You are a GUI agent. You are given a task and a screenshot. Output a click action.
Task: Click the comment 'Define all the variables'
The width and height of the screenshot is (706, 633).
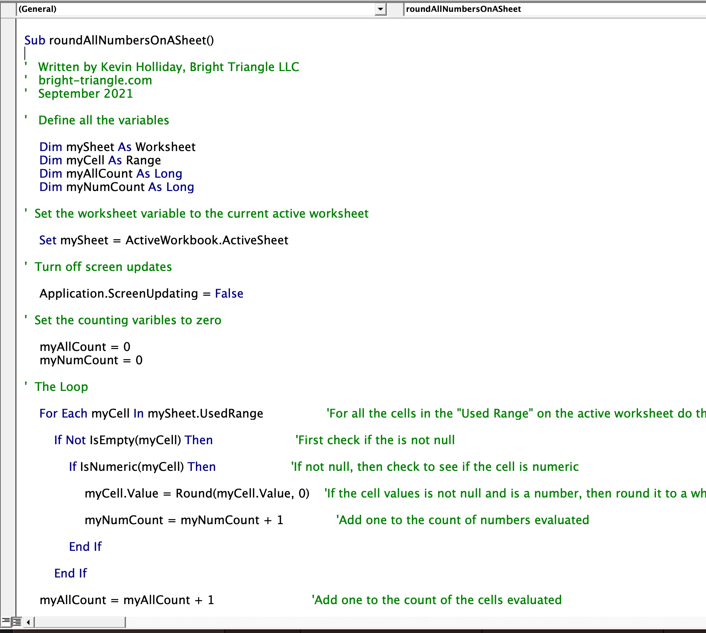[104, 120]
